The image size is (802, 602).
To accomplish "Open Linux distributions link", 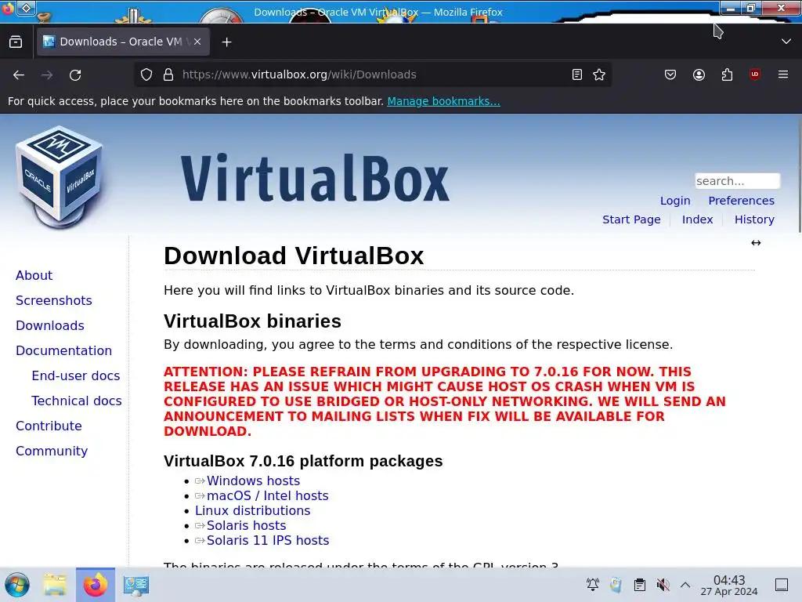I will tap(253, 510).
